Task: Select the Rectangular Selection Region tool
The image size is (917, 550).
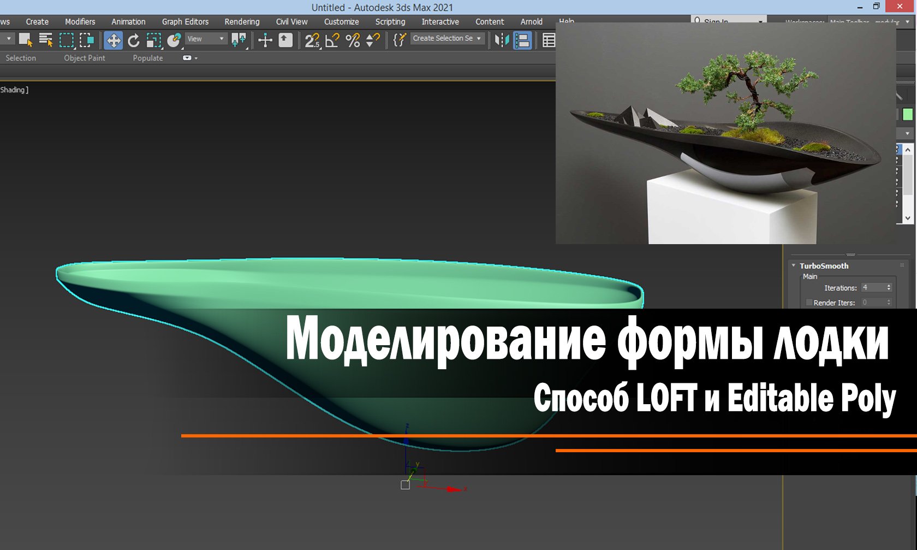Action: pyautogui.click(x=67, y=39)
